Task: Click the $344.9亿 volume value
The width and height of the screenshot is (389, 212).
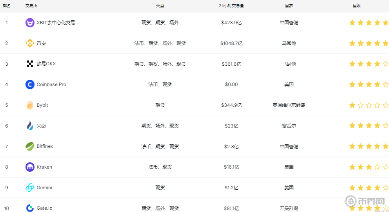Action: pos(231,105)
